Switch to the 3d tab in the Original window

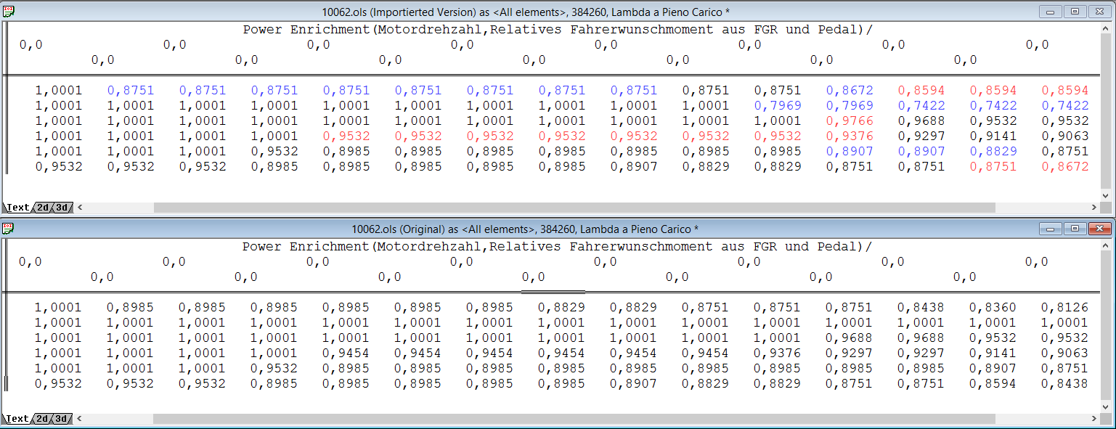pyautogui.click(x=62, y=419)
